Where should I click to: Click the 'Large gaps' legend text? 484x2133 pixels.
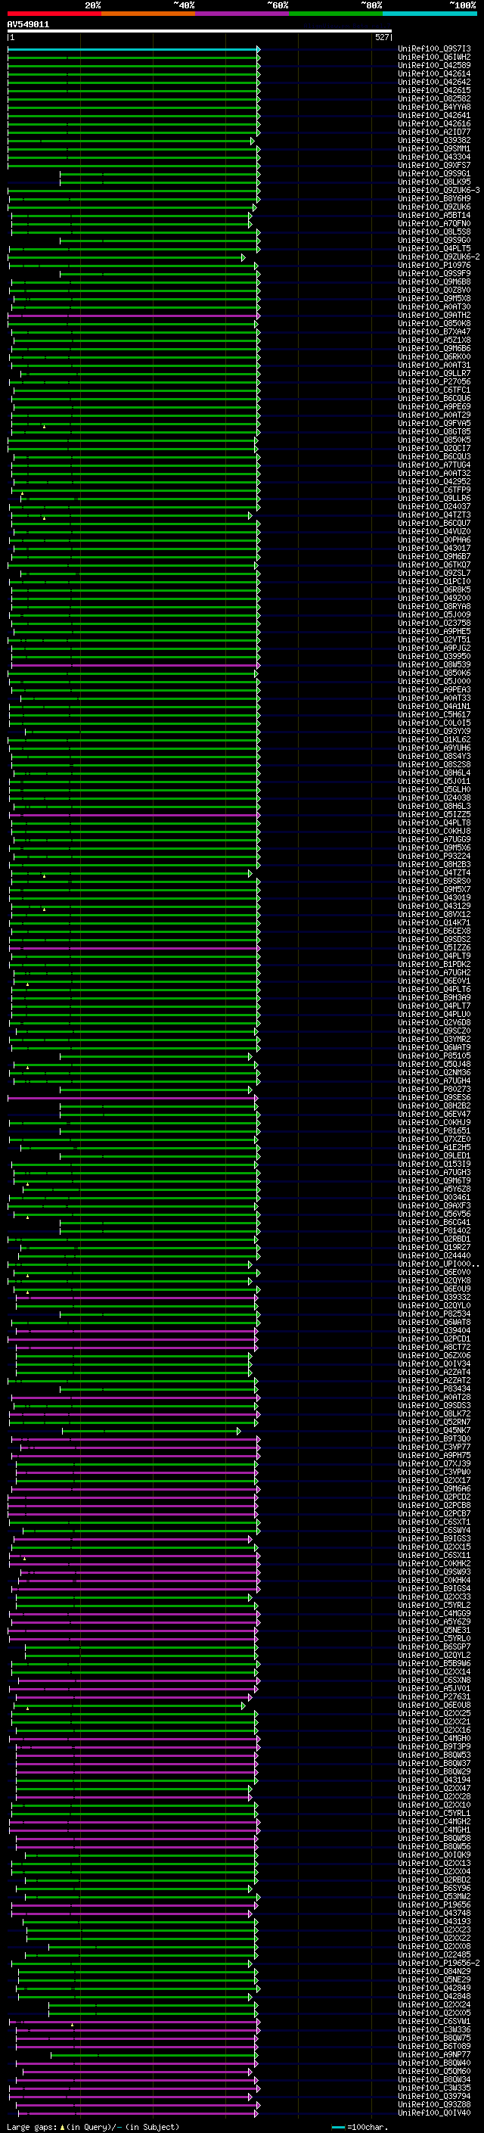point(33,2126)
